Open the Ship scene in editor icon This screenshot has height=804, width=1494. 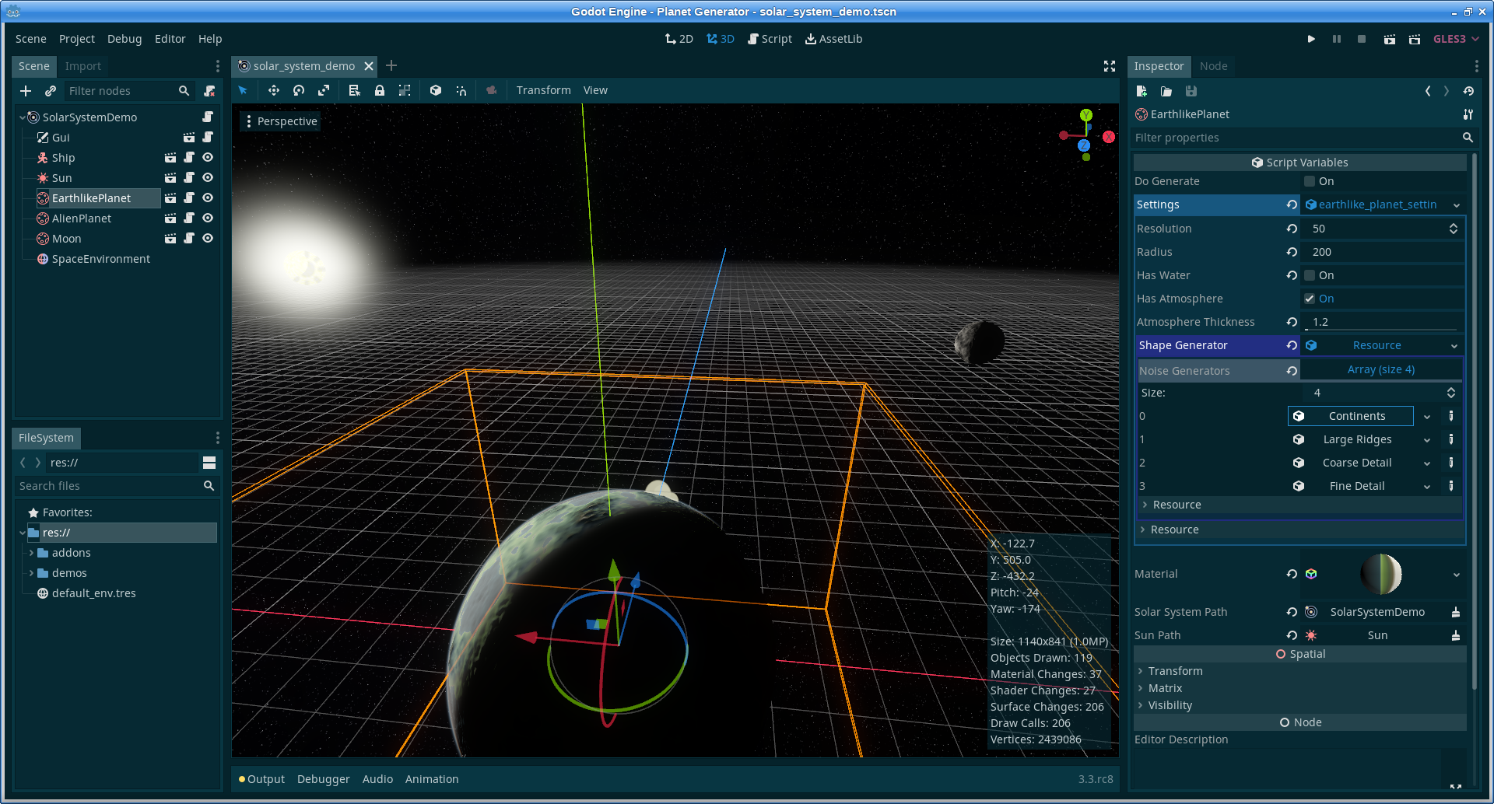click(x=170, y=158)
